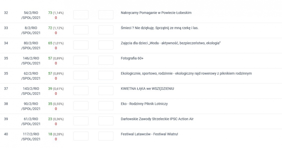Screen dimensions: 282x148
Task: Open "Eko - Rodzinny Piknik Lotniczy"
Action: coord(144,104)
